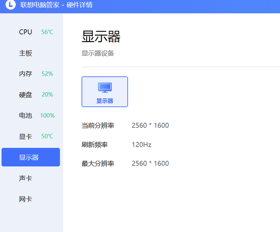Switch to the 内存 memory section
The image size is (280, 232).
[26, 74]
